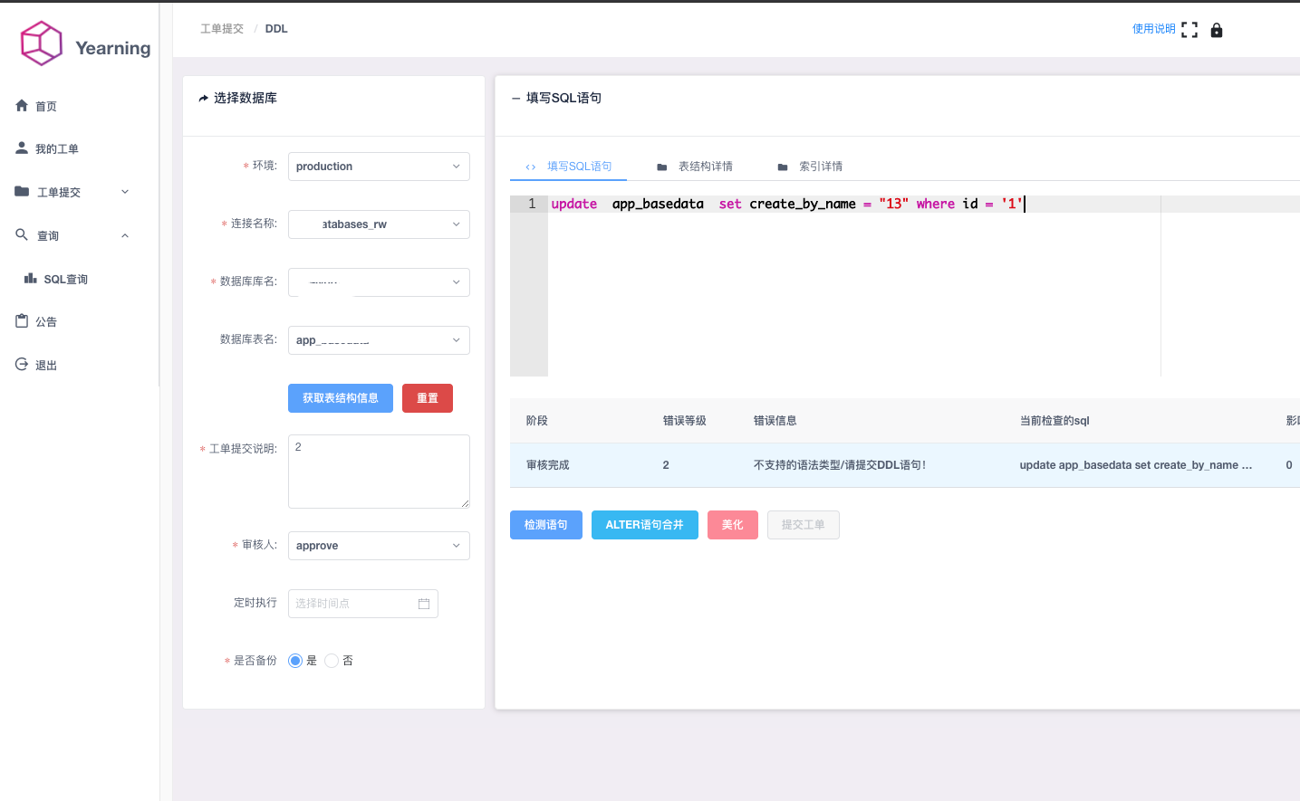The width and height of the screenshot is (1300, 801).
Task: Click the Yearning logo in the sidebar
Action: point(41,43)
